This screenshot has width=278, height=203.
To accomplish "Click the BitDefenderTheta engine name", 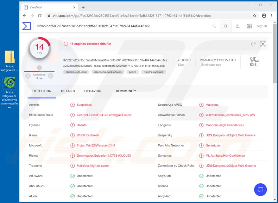I will click(41, 115).
